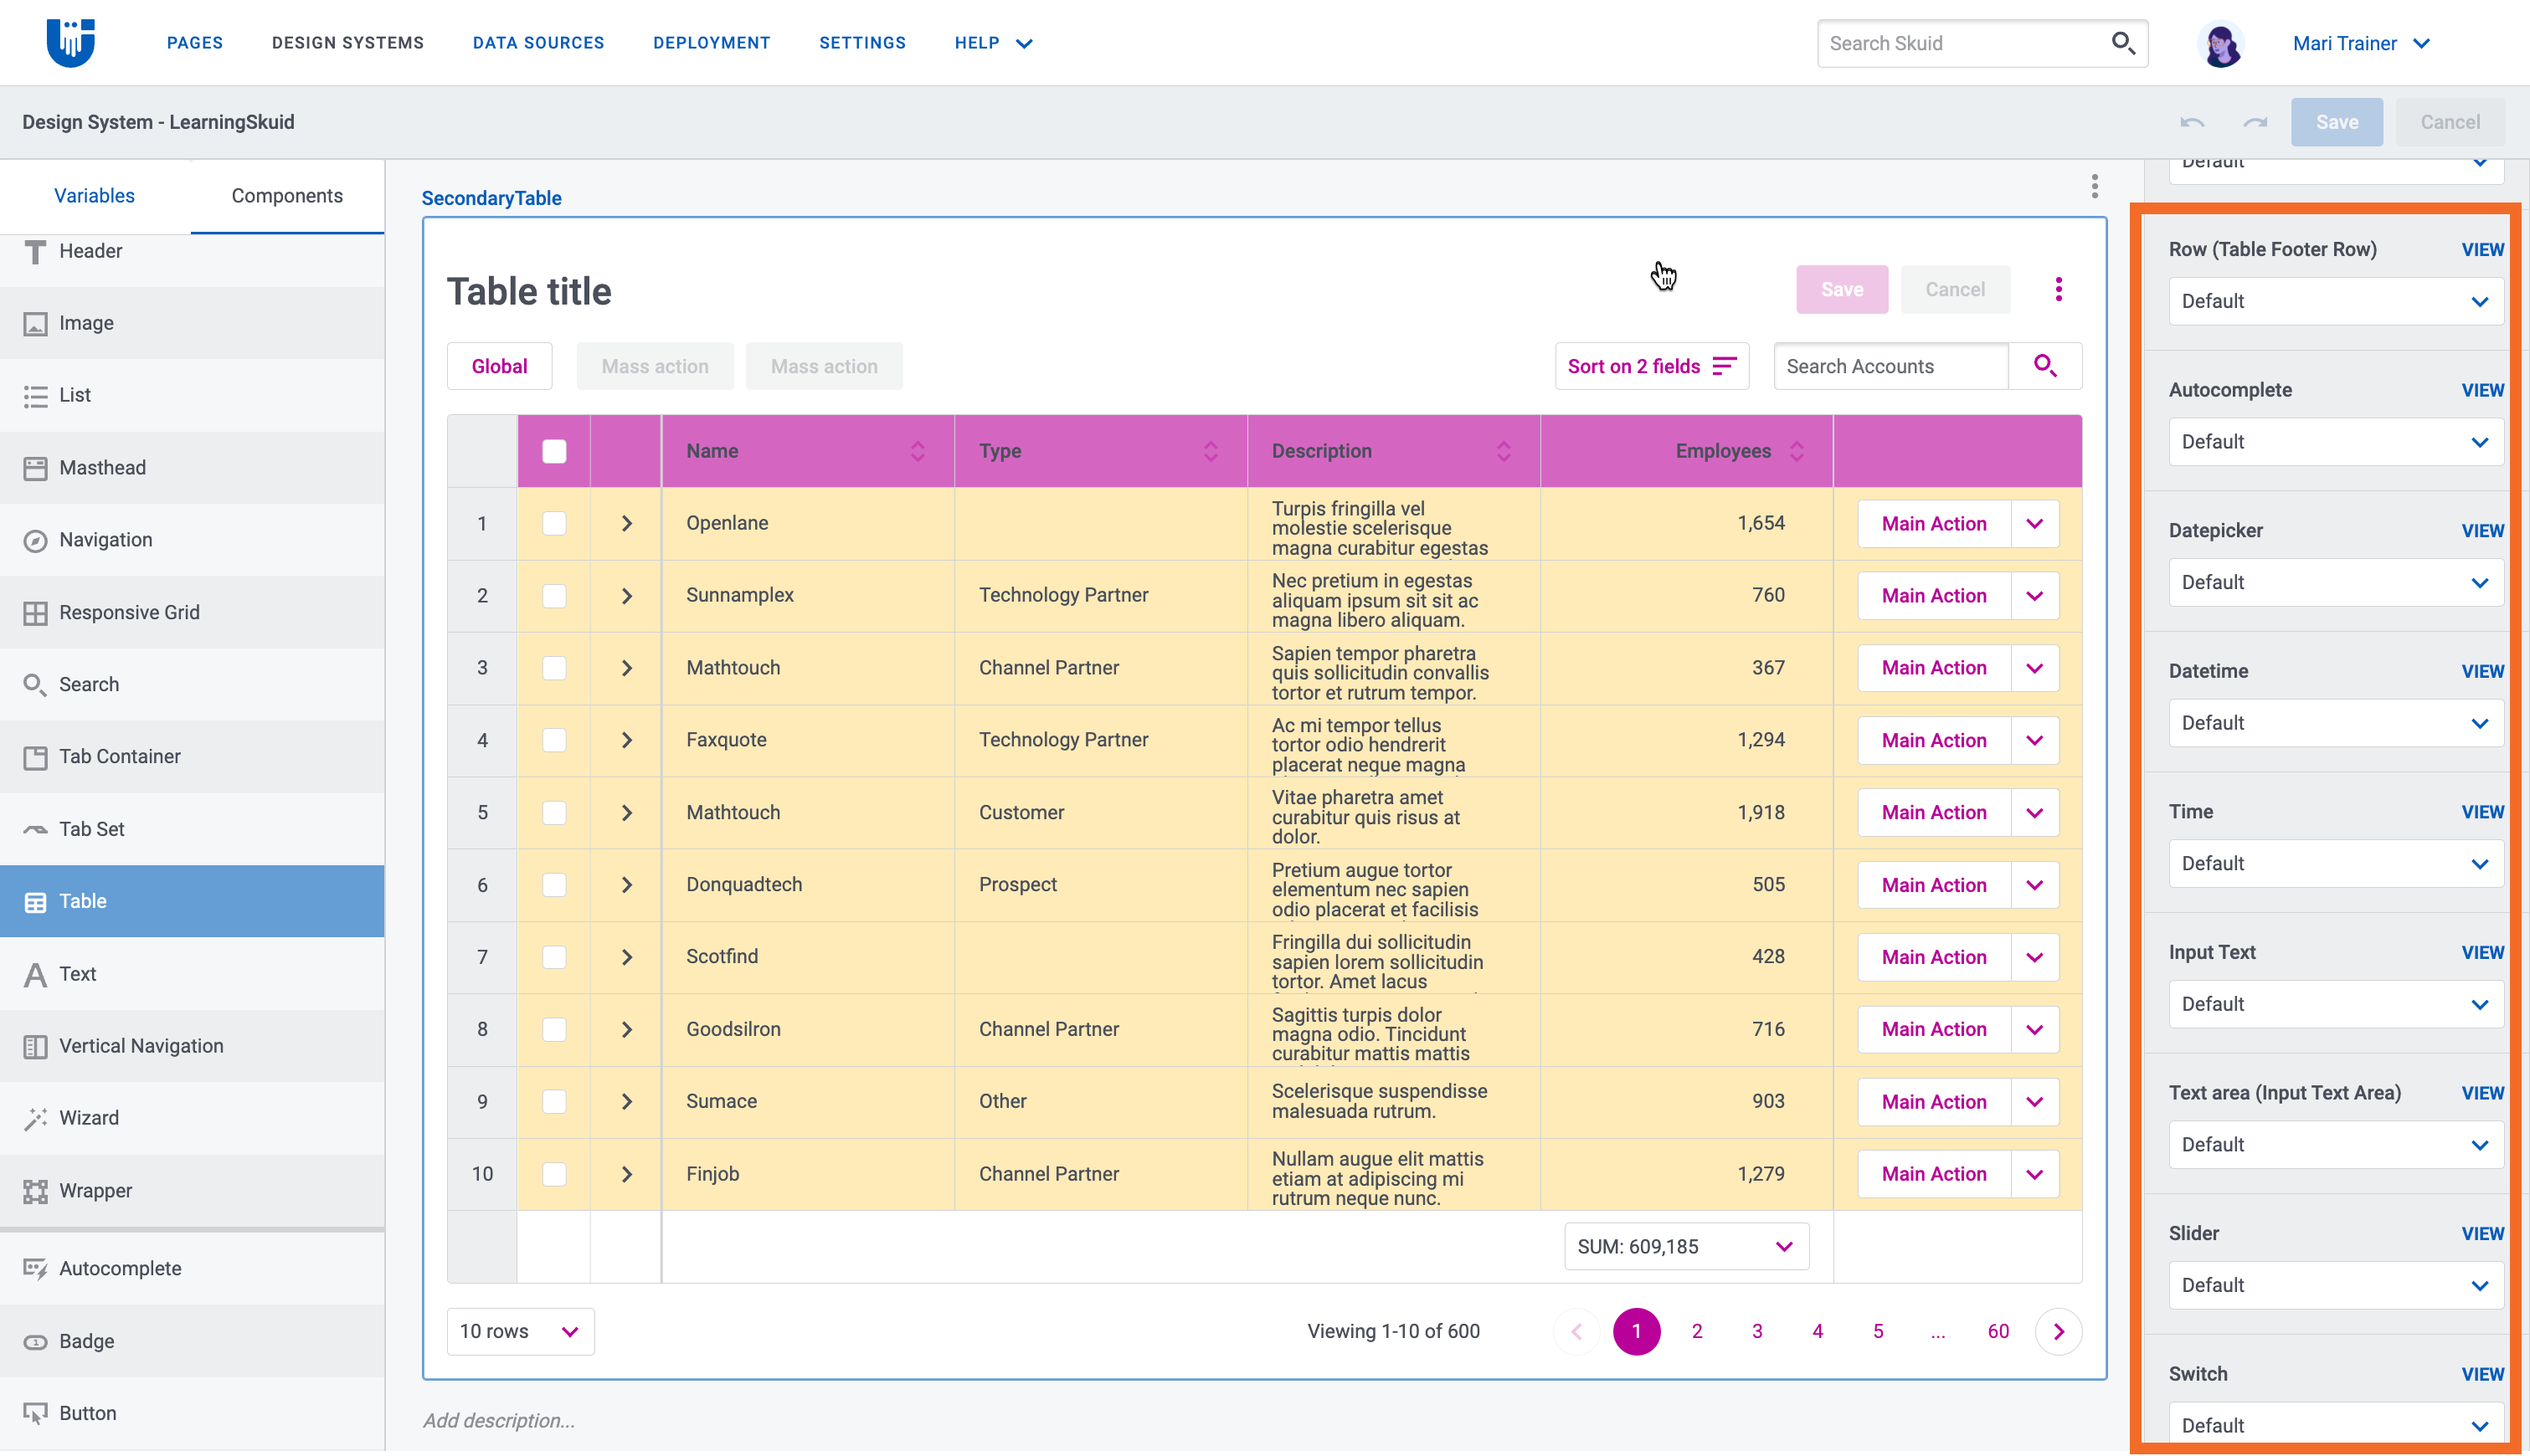Expand the Sumace row drawer
The height and width of the screenshot is (1456, 2530).
click(x=626, y=1101)
